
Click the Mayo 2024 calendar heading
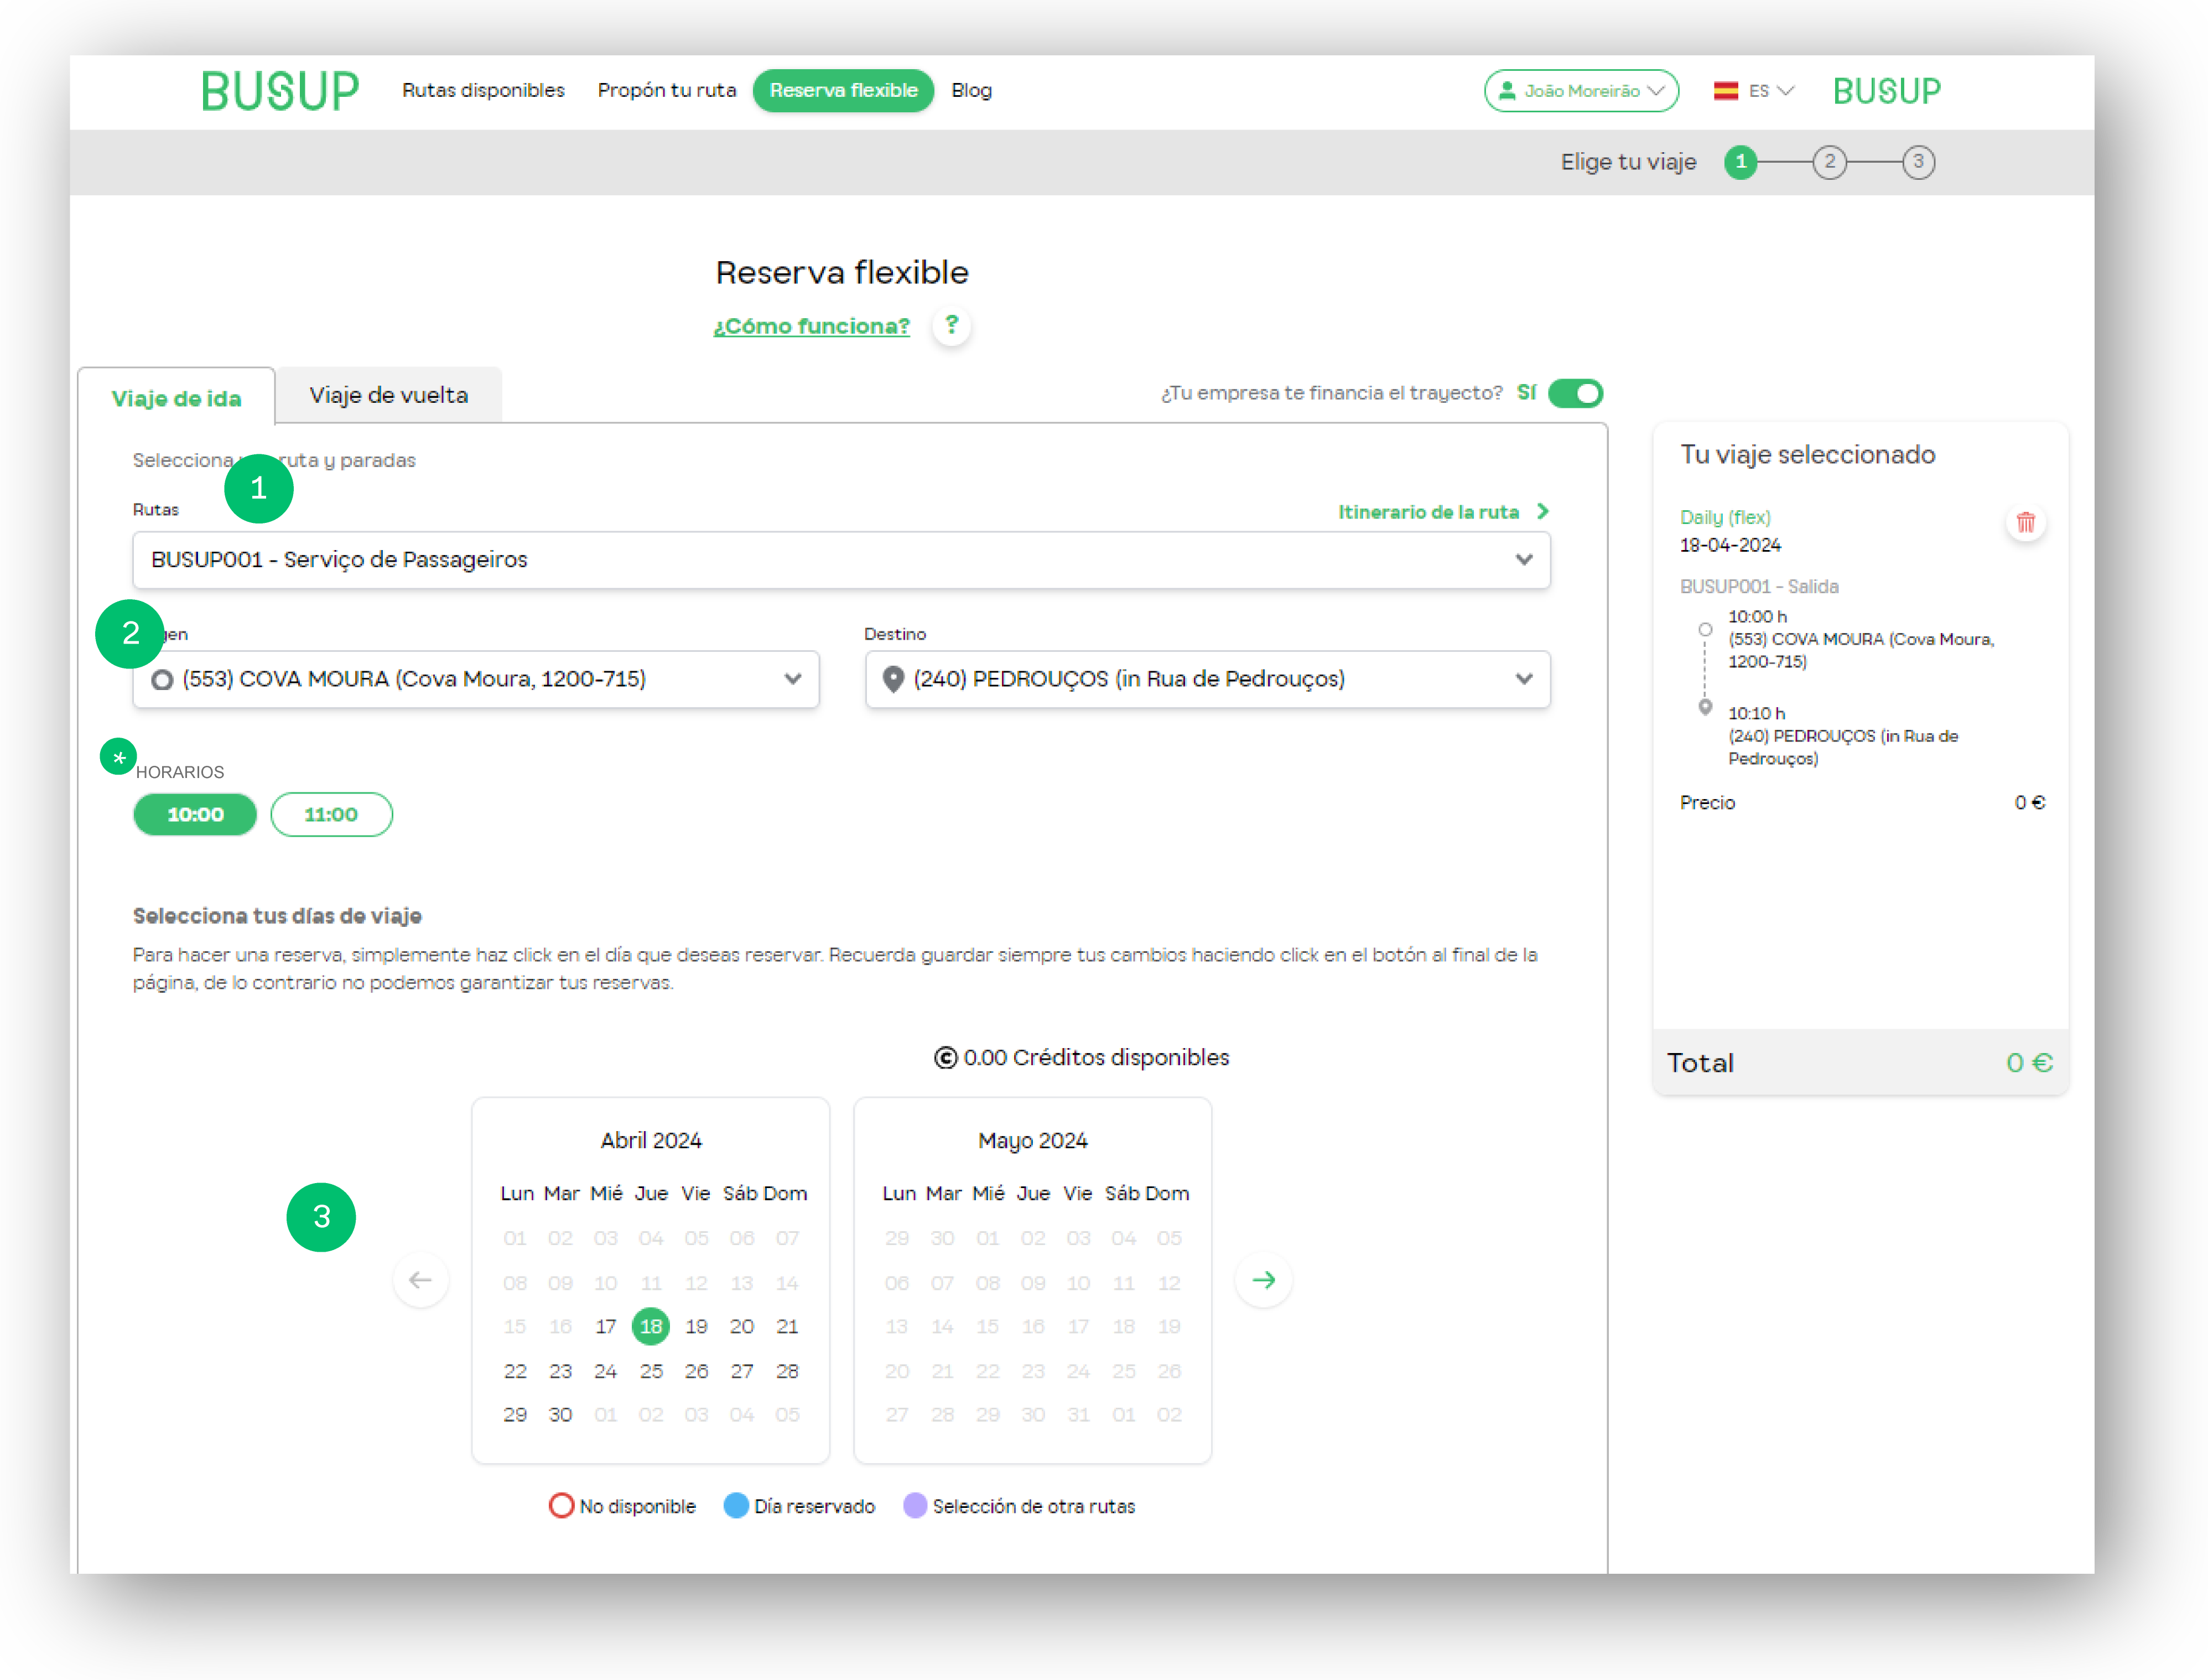coord(1032,1140)
